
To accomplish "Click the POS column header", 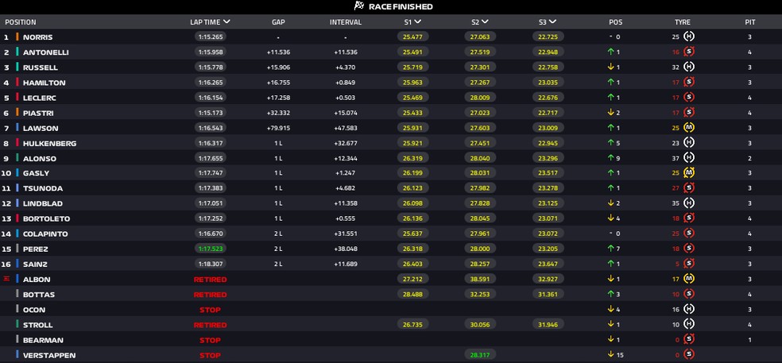I will tap(615, 22).
